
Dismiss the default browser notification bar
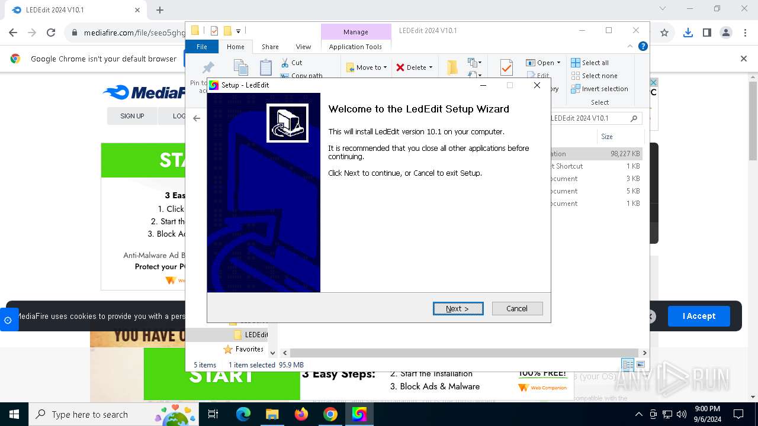click(x=744, y=59)
